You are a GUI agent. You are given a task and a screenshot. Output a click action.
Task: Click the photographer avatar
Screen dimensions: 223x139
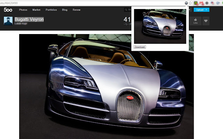pos(8,21)
